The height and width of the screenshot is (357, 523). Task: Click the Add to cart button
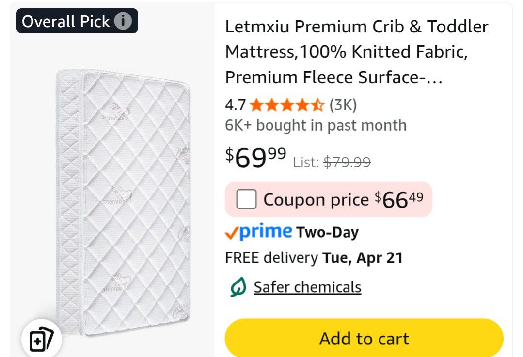click(364, 338)
